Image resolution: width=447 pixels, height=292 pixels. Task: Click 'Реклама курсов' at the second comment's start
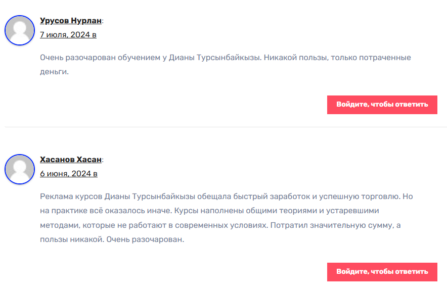point(71,197)
